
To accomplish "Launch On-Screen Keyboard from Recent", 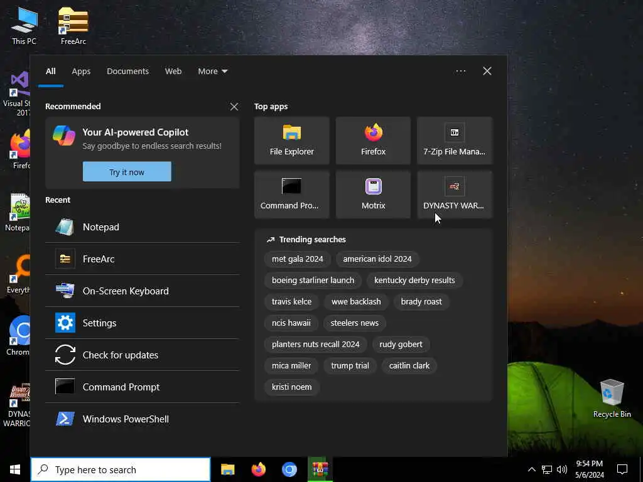I will 143,291.
